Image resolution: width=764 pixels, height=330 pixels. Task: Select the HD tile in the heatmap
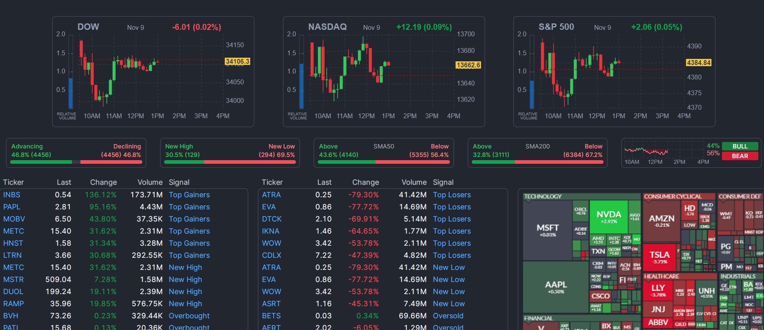click(690, 211)
